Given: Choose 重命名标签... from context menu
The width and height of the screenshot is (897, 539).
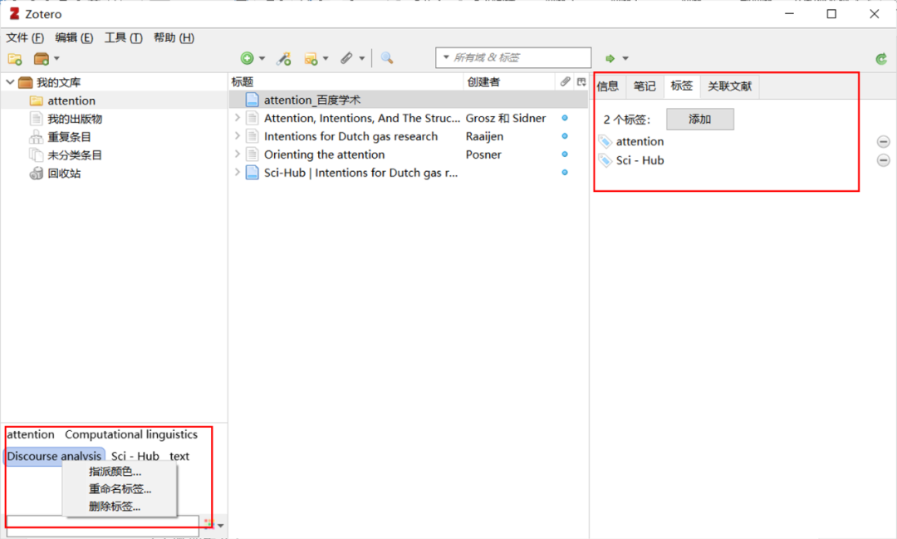Looking at the screenshot, I should pos(120,489).
